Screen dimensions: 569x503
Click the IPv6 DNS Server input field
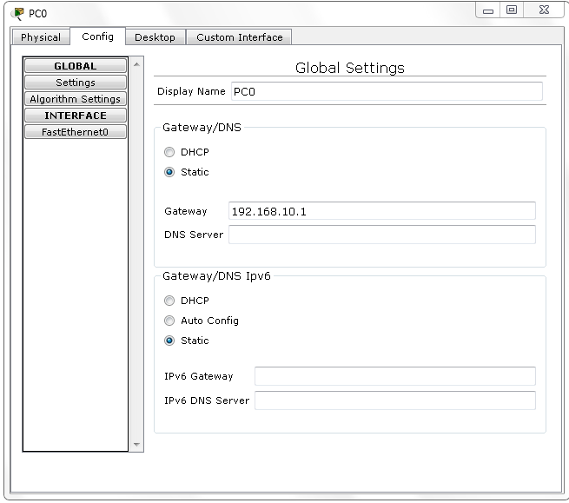(394, 400)
